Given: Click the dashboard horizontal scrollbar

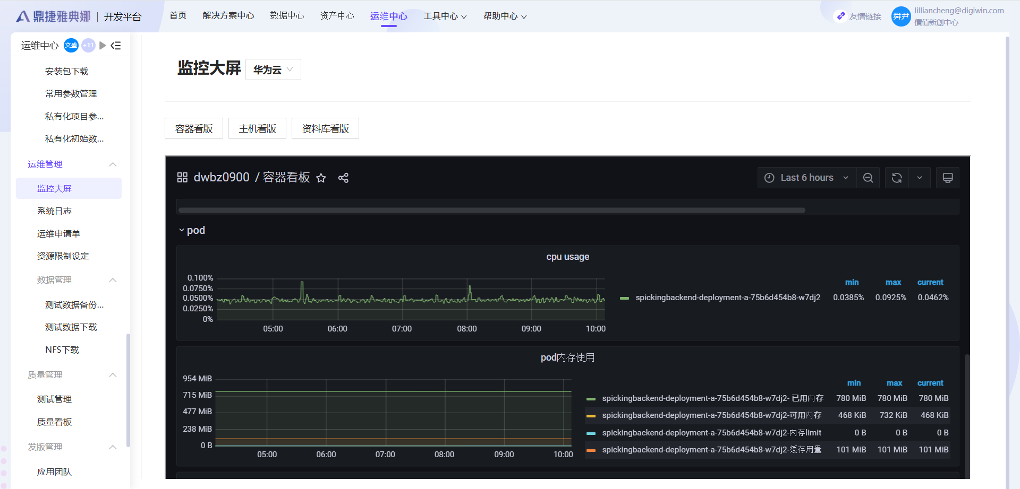Looking at the screenshot, I should [x=491, y=211].
